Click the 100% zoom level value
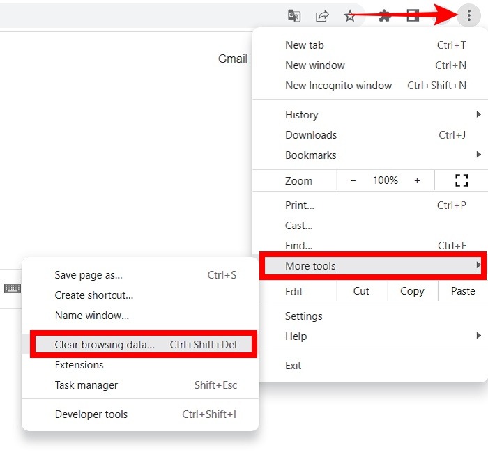The height and width of the screenshot is (466, 488). point(386,180)
